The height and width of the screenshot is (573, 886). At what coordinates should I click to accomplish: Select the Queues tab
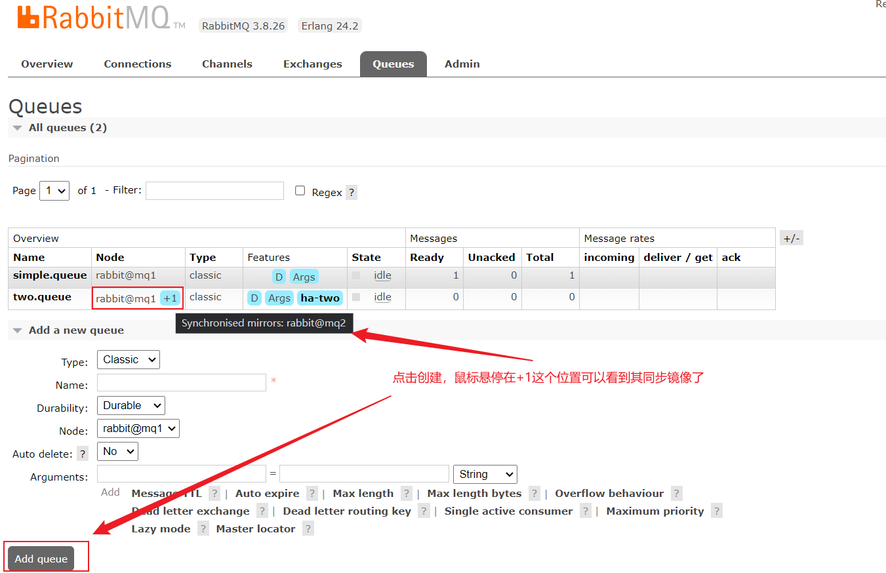pos(393,64)
